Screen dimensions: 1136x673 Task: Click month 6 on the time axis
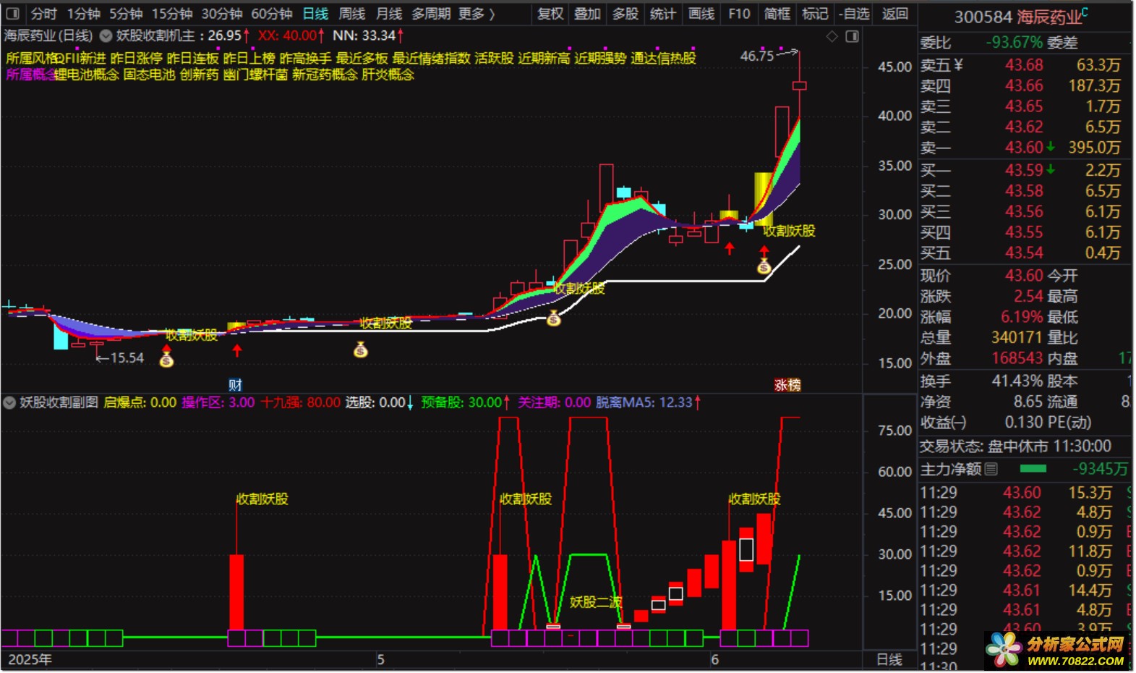coord(714,660)
